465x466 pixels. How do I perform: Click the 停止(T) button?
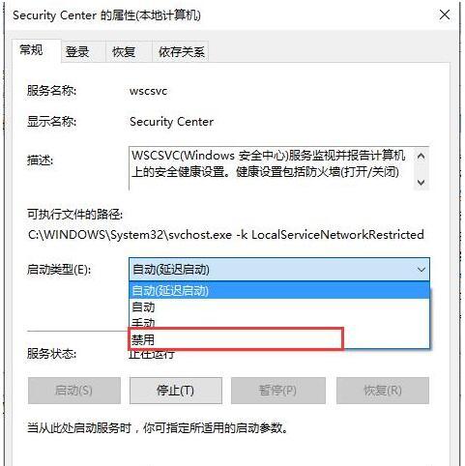click(x=176, y=391)
